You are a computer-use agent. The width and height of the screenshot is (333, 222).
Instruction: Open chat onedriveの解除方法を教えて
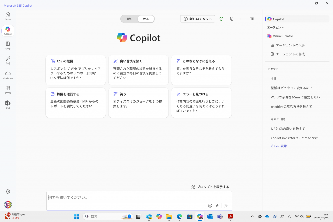coord(291,107)
